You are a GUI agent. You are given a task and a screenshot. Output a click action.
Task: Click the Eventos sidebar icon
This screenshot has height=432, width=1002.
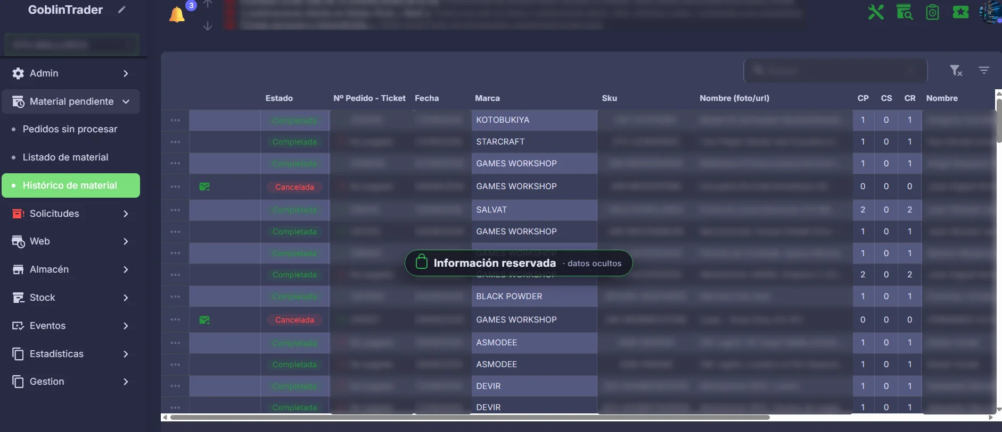[x=18, y=326]
